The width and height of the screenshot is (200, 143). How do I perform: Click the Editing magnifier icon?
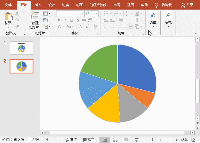point(168,15)
